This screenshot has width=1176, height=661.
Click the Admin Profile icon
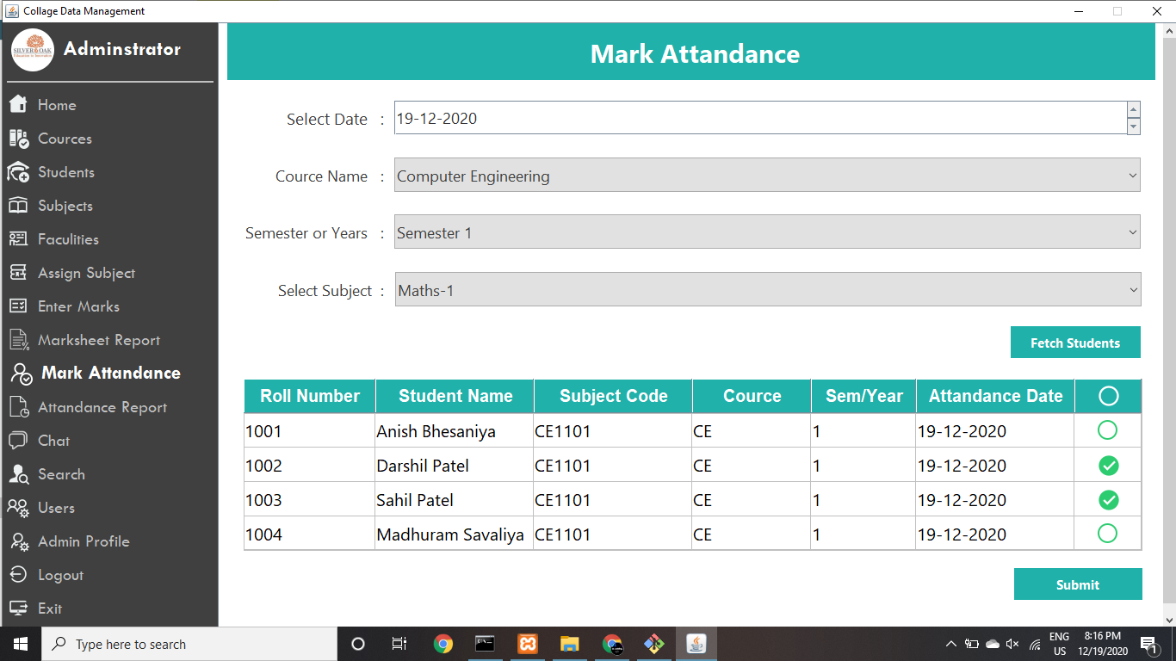coord(19,541)
